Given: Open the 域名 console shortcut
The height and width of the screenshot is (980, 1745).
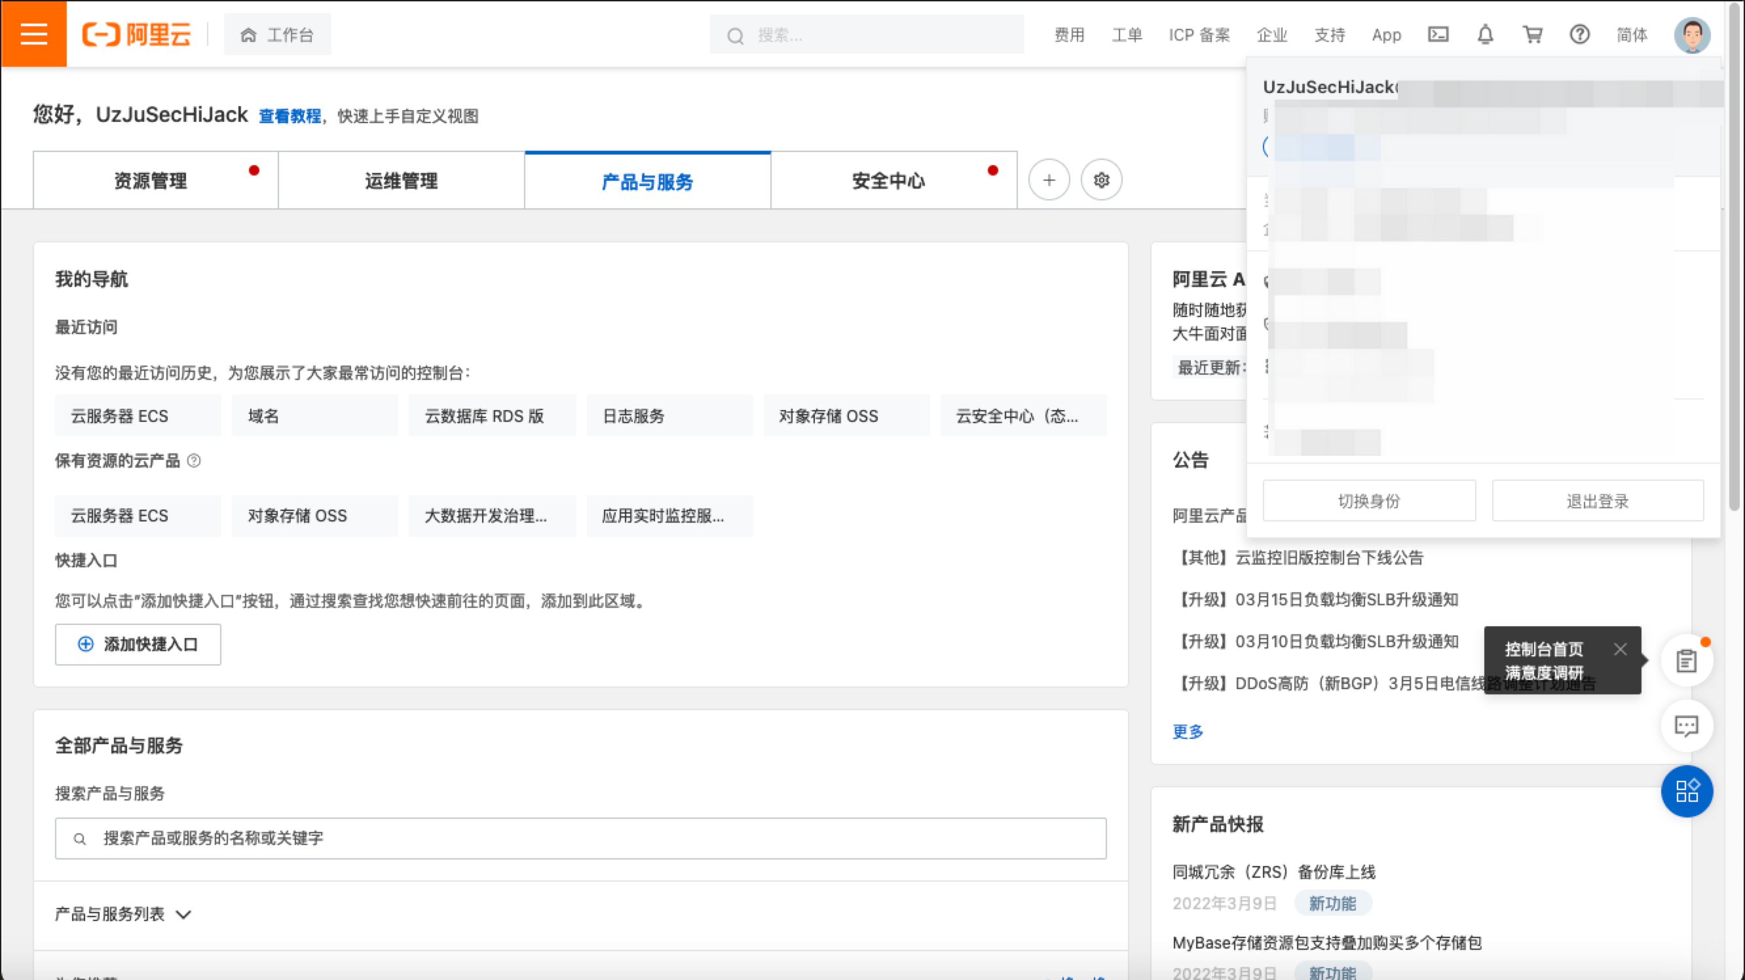Looking at the screenshot, I should point(314,416).
